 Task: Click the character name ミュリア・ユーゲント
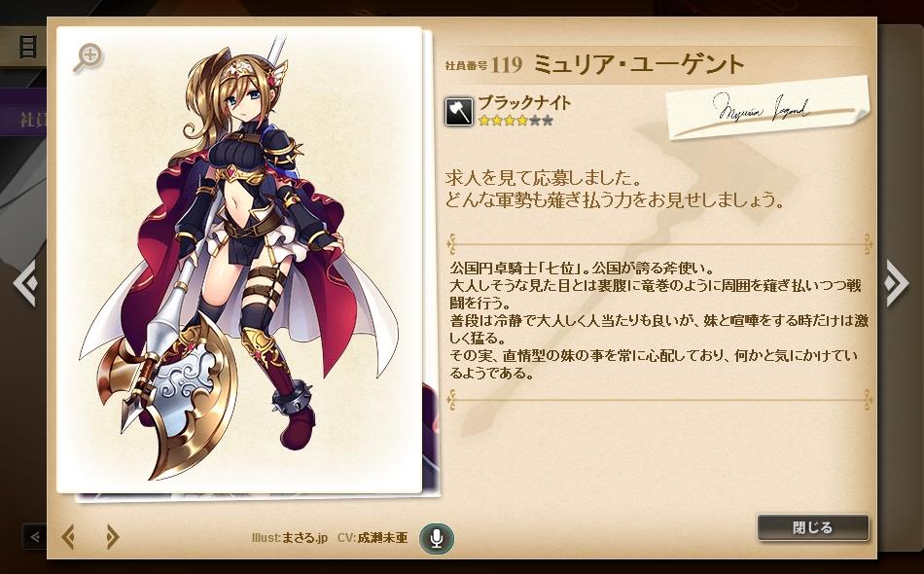pyautogui.click(x=639, y=64)
